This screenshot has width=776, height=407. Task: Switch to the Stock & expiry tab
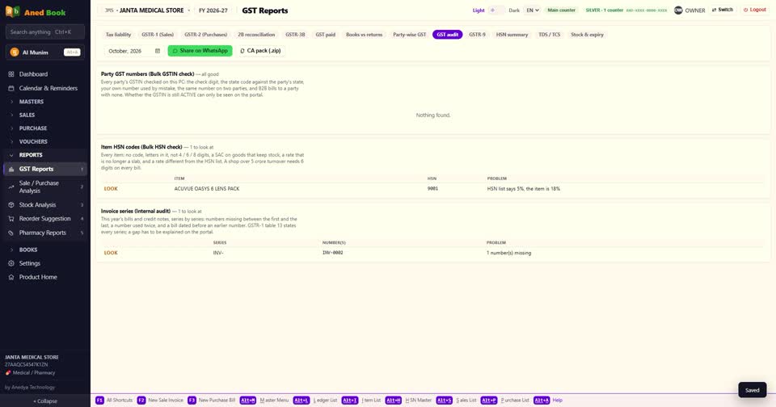click(x=587, y=35)
